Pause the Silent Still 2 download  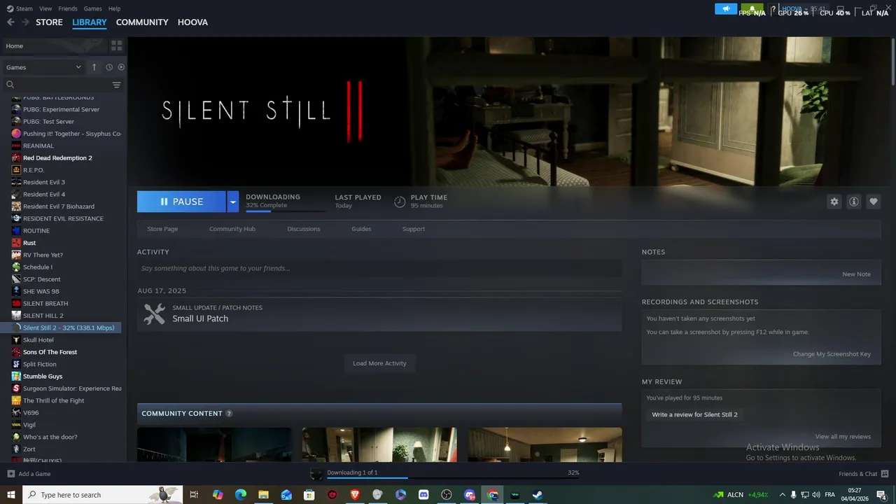pyautogui.click(x=181, y=202)
